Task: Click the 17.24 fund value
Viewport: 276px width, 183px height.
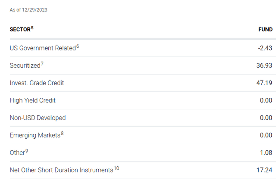Action: point(264,170)
